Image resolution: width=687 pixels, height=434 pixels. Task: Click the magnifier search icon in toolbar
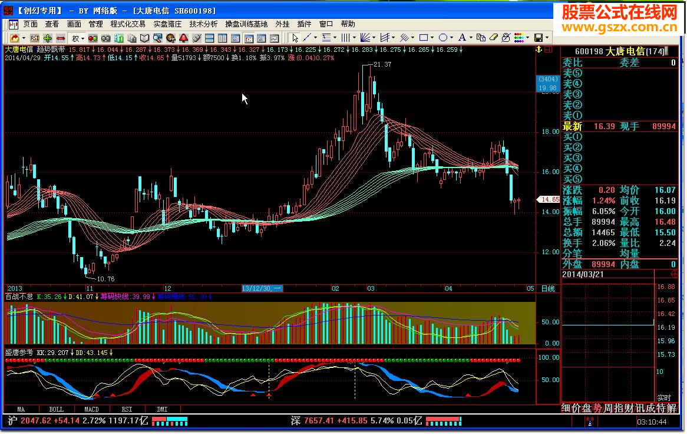coord(156,38)
